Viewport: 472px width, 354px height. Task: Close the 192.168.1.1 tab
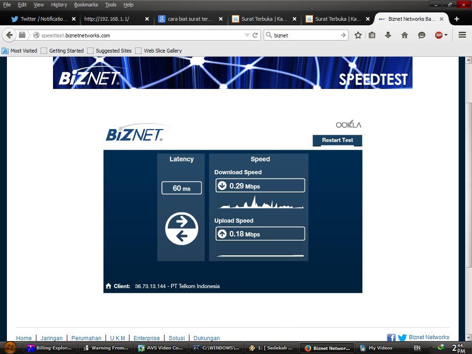[x=147, y=19]
